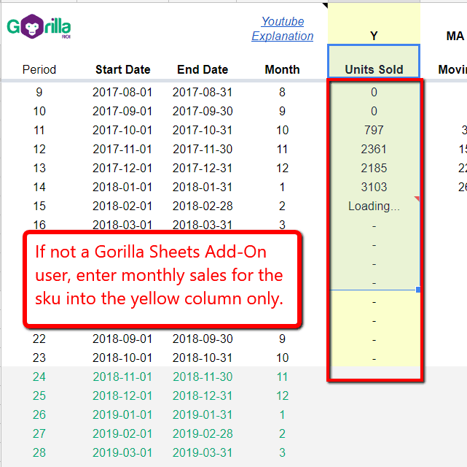Select the forecast start date 2019-03-01
Screen dimensions: 467x467
pyautogui.click(x=122, y=453)
